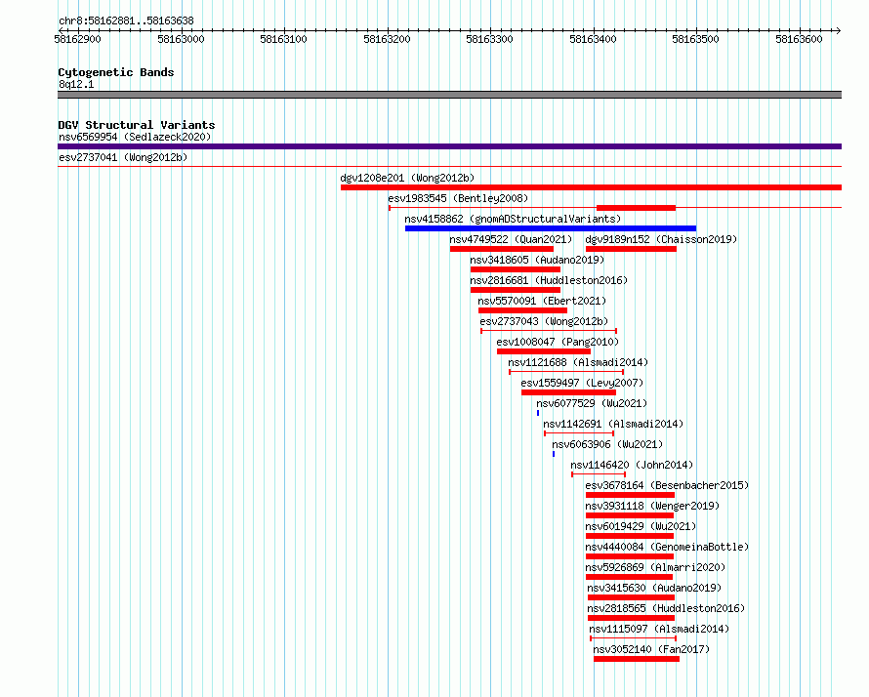The width and height of the screenshot is (869, 697).
Task: Click the chr8:58162881..58163638 coordinate label
Action: (126, 21)
